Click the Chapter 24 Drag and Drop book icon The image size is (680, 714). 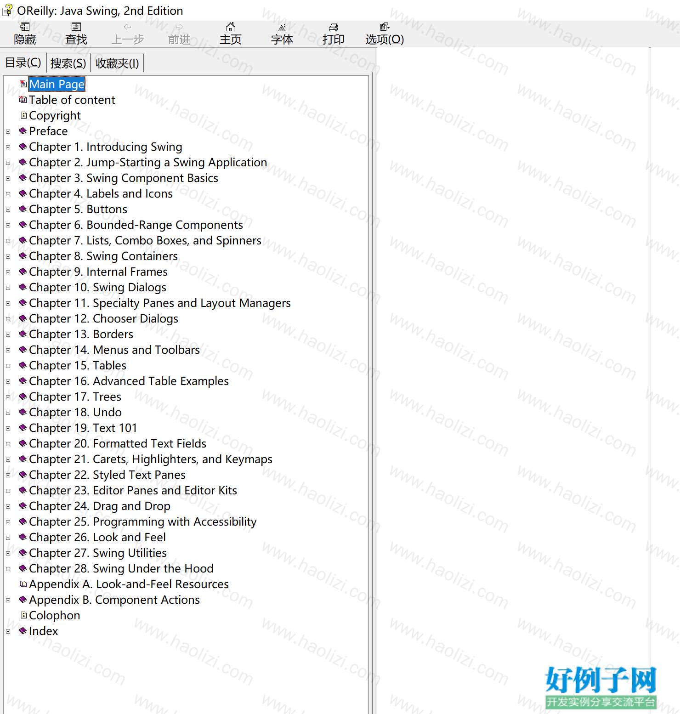23,506
